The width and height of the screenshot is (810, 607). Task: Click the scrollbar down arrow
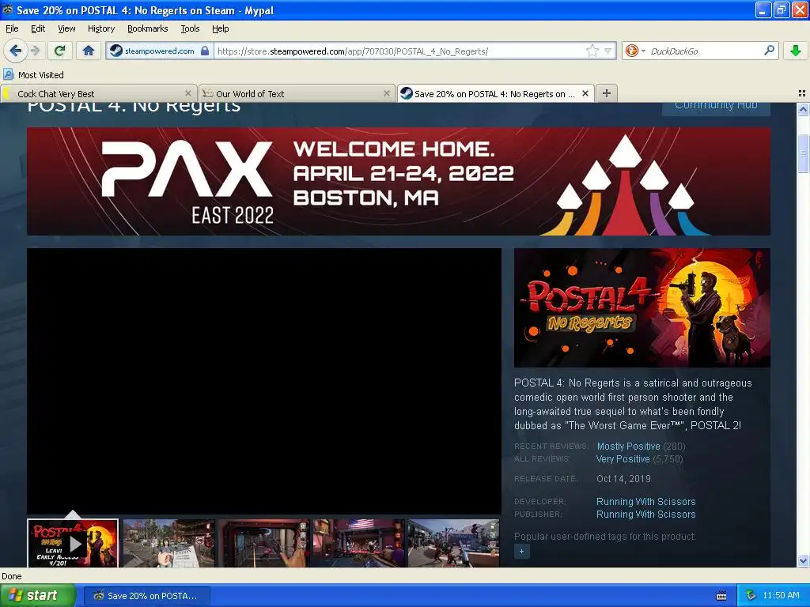tap(803, 560)
